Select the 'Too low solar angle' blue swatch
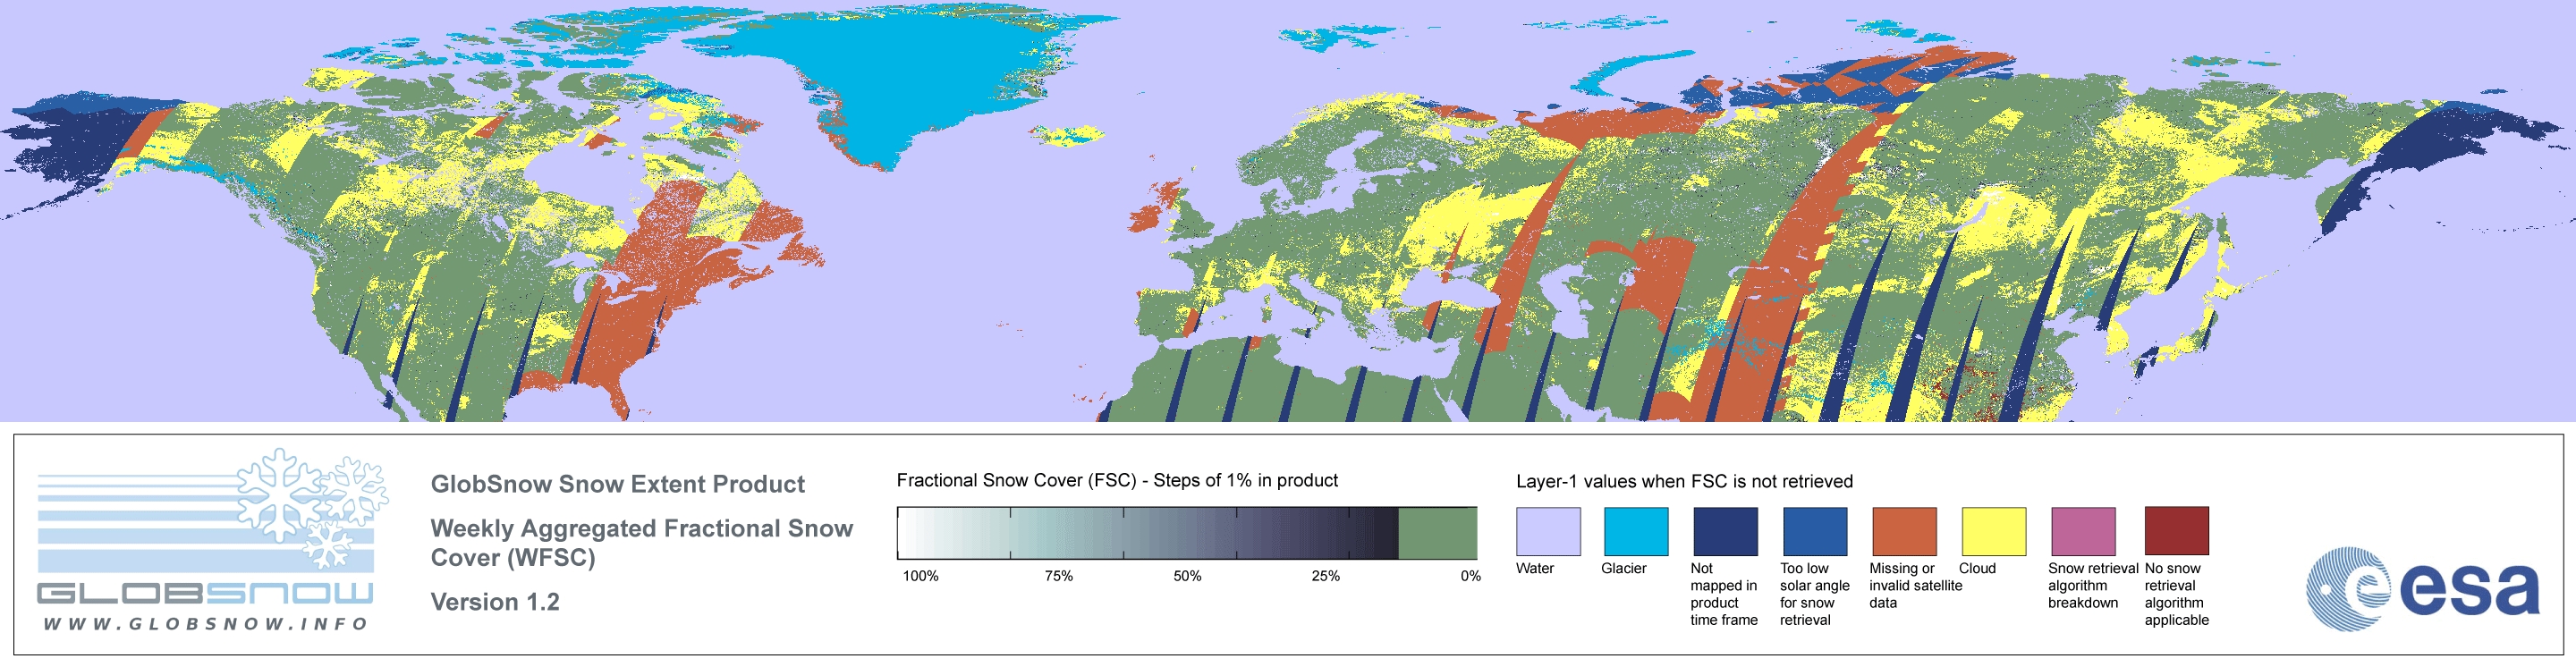 (1815, 531)
